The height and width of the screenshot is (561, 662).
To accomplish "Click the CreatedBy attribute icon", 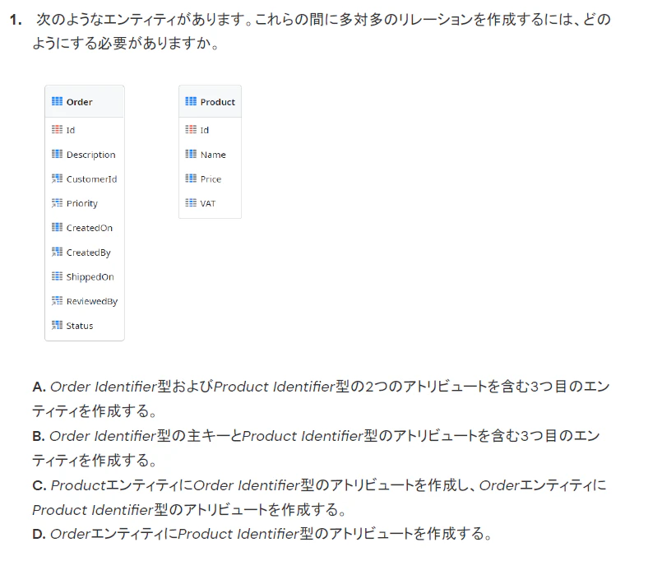I will tap(57, 253).
